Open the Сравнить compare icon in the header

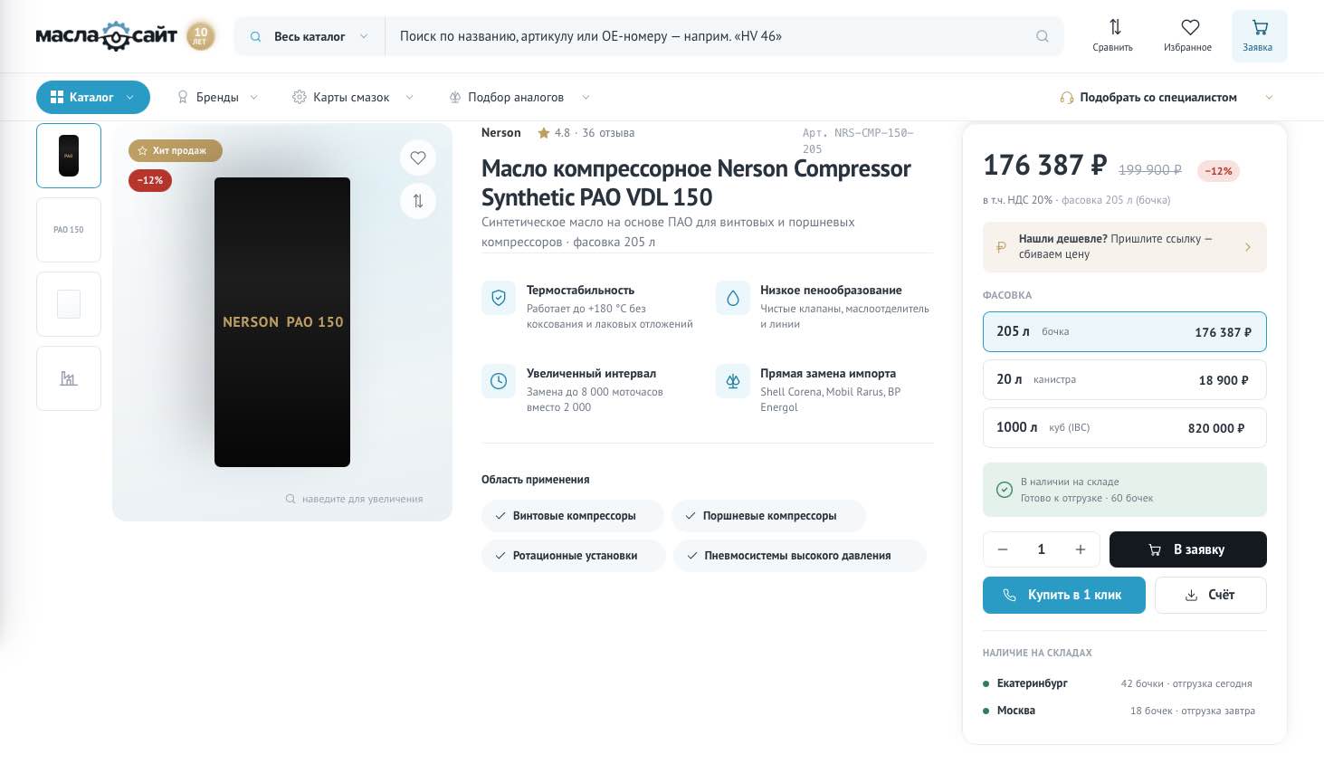[x=1113, y=36]
